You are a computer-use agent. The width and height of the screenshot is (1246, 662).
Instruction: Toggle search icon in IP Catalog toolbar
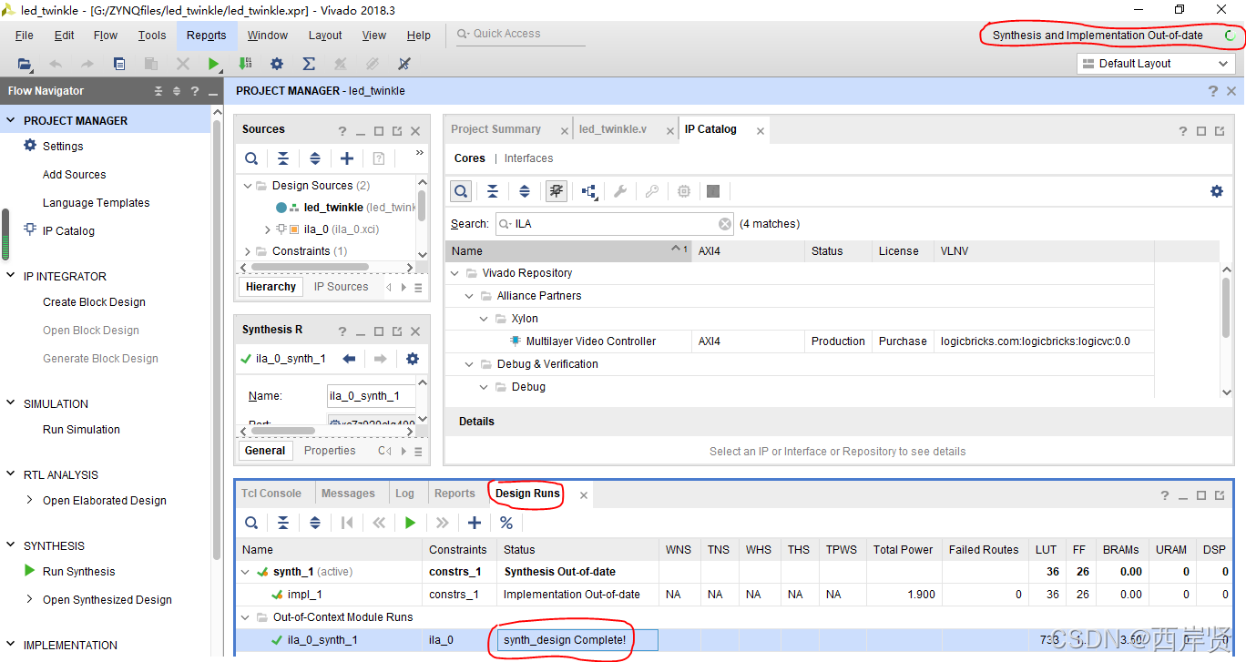[461, 191]
